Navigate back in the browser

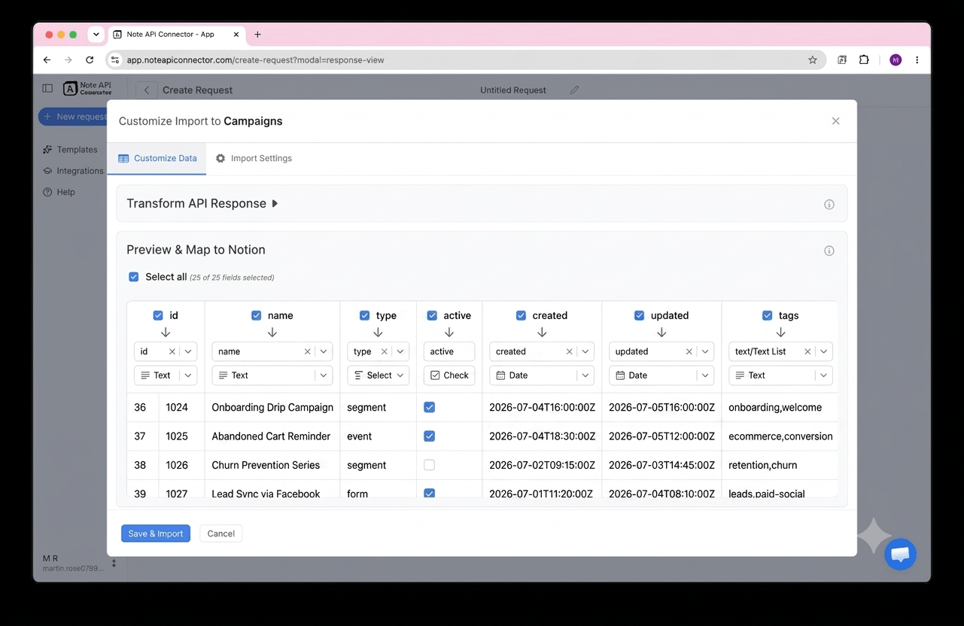pos(47,59)
